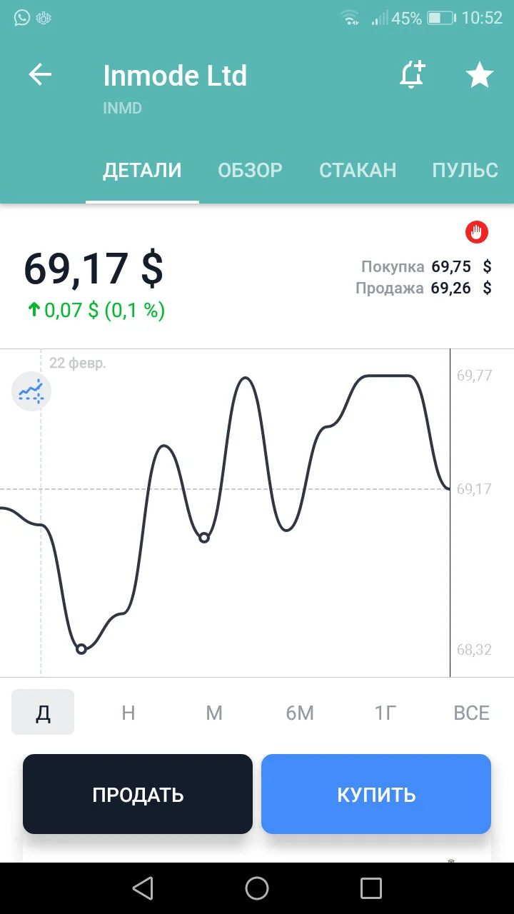This screenshot has width=514, height=914.
Task: Tap the current price 69,17 $
Action: pyautogui.click(x=94, y=269)
